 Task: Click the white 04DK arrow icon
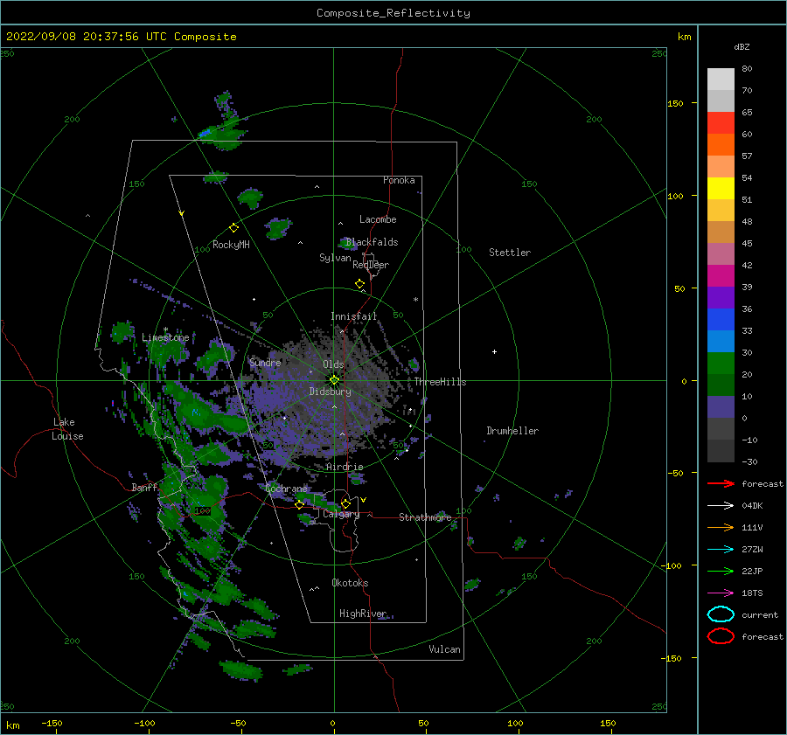coord(721,506)
